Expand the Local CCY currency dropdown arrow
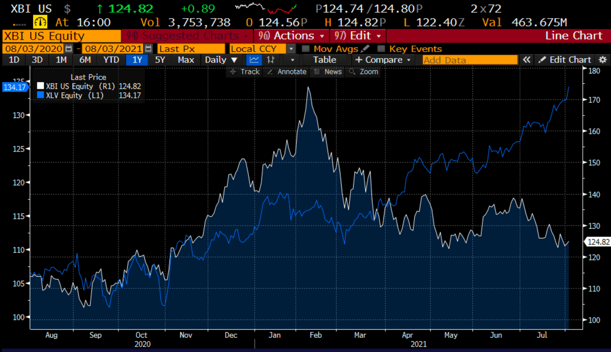611x352 pixels. pos(291,48)
